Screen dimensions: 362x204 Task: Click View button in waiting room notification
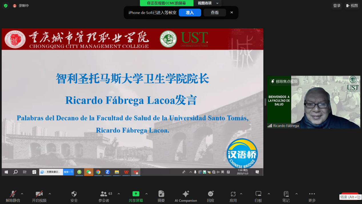[x=215, y=13]
